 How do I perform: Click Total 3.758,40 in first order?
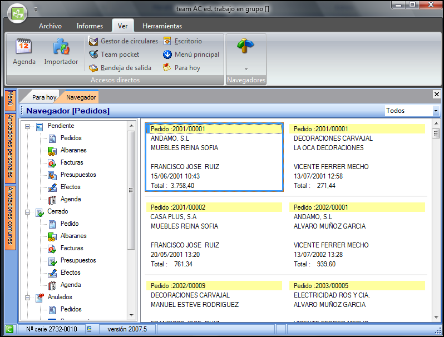tap(172, 186)
